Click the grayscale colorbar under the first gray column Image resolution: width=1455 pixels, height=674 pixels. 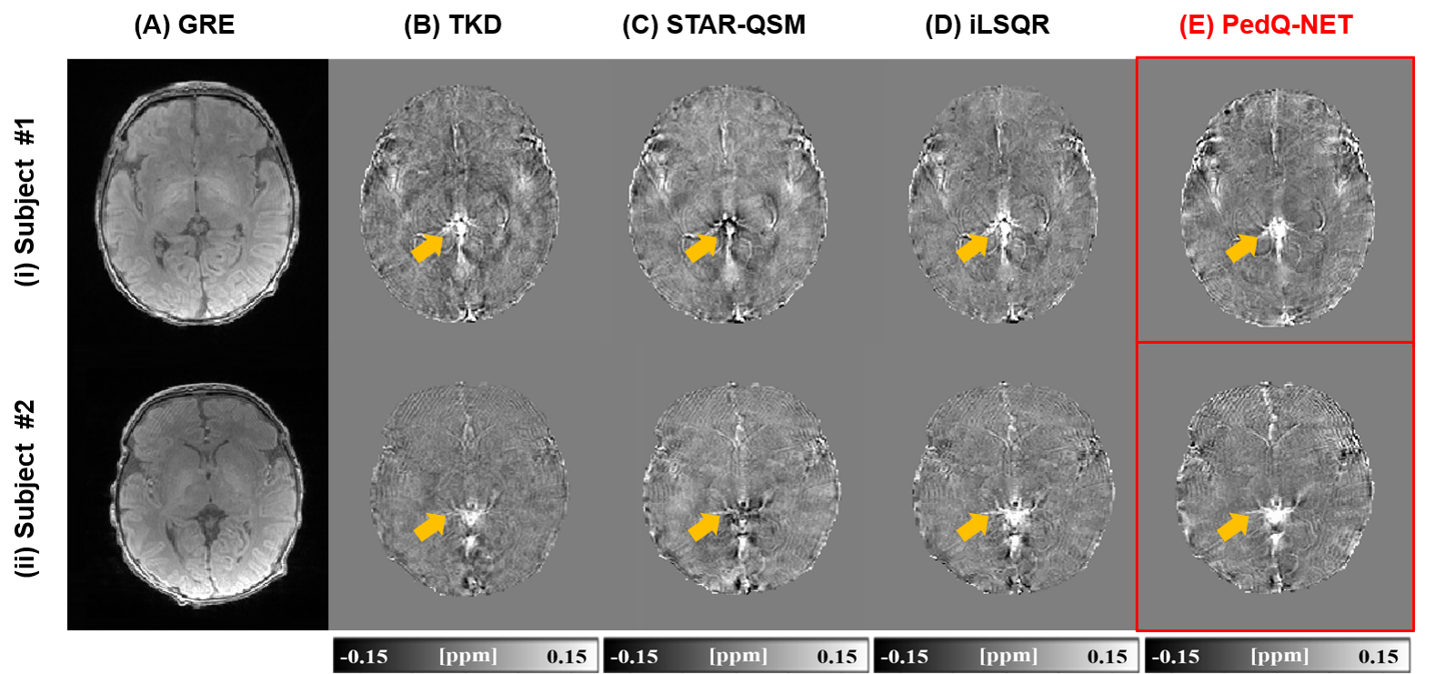click(466, 656)
